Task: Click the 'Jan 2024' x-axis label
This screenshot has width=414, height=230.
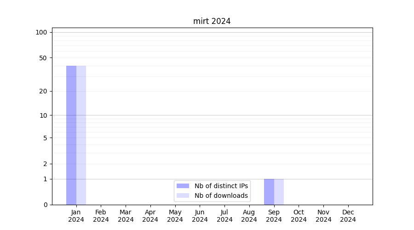Action: point(76,216)
